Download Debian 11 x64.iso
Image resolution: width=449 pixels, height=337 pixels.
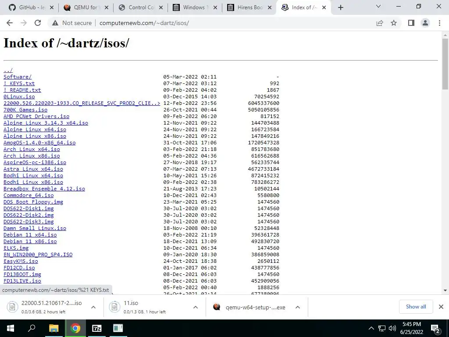[30, 235]
